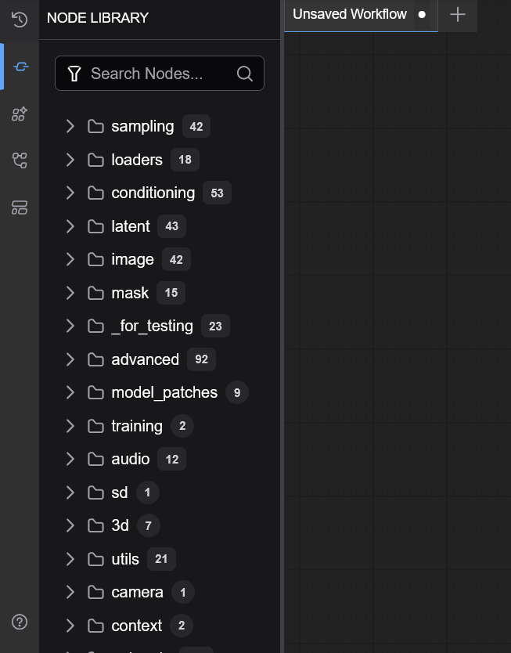Open the Workflows panel
511x653 pixels.
pyautogui.click(x=19, y=161)
